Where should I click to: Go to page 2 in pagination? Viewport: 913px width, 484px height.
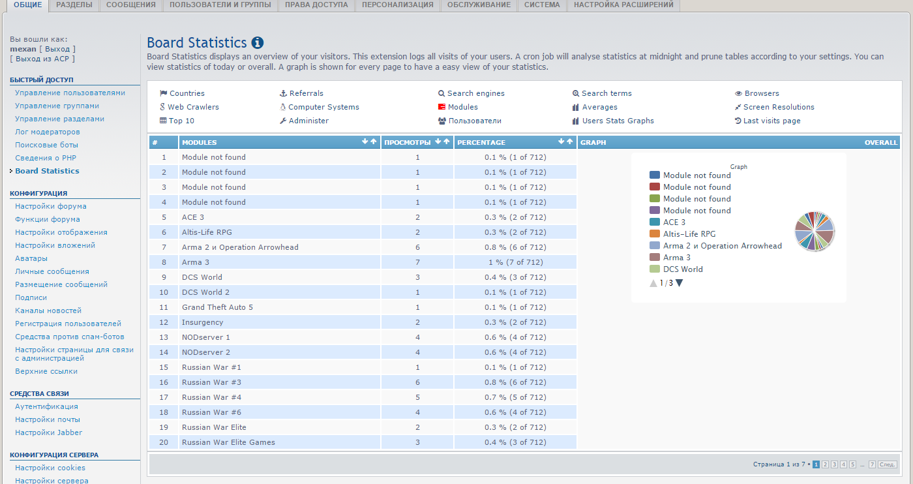coord(825,464)
